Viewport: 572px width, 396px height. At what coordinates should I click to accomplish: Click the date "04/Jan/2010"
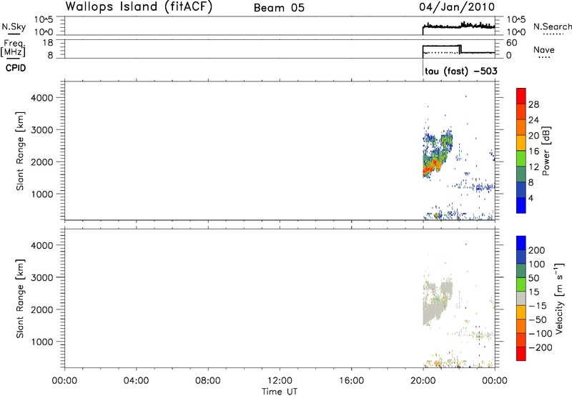tap(457, 7)
